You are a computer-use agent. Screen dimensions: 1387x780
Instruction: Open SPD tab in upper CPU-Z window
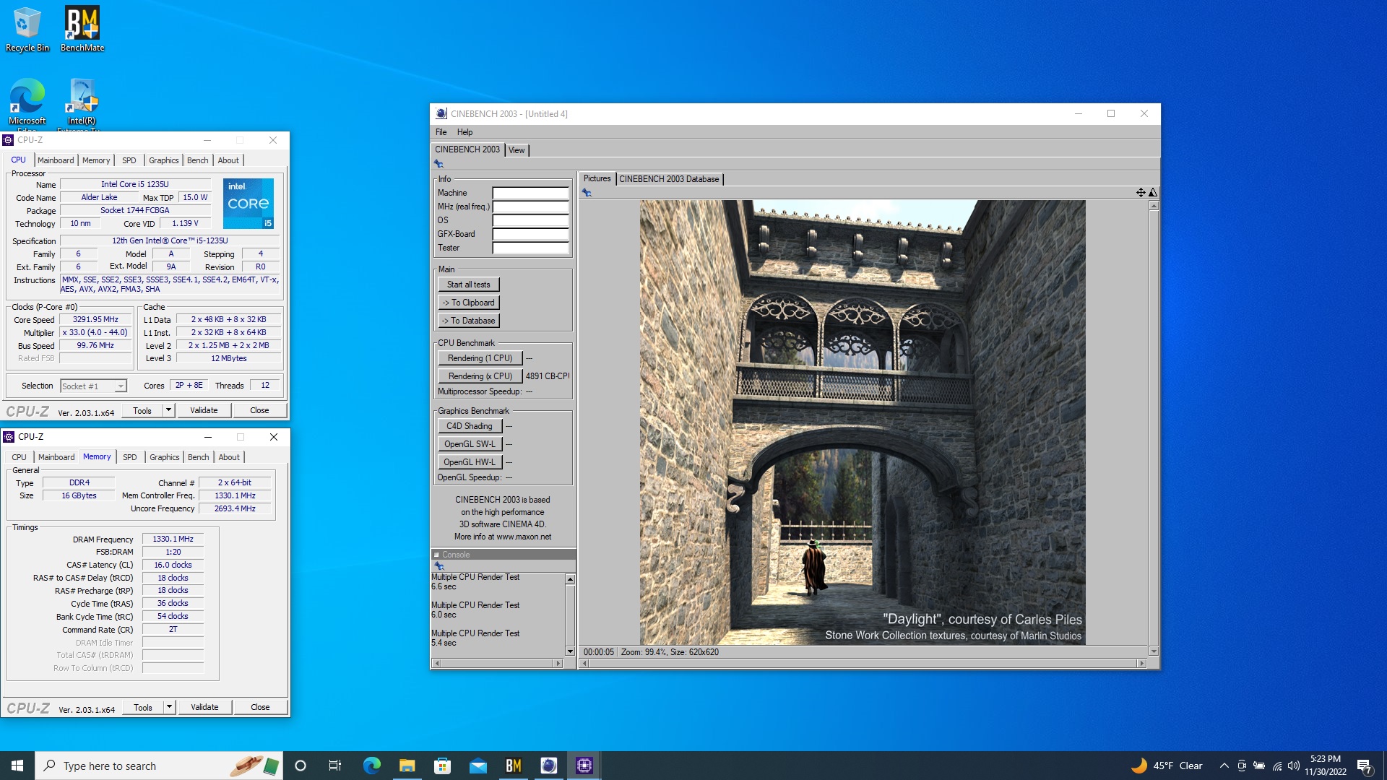[129, 160]
